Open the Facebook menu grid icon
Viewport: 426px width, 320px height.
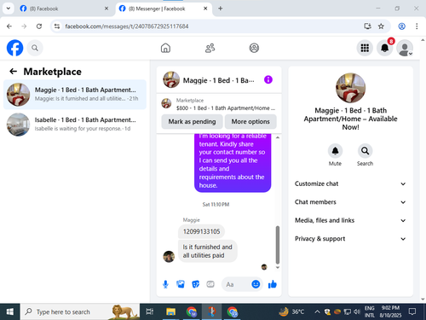[365, 48]
